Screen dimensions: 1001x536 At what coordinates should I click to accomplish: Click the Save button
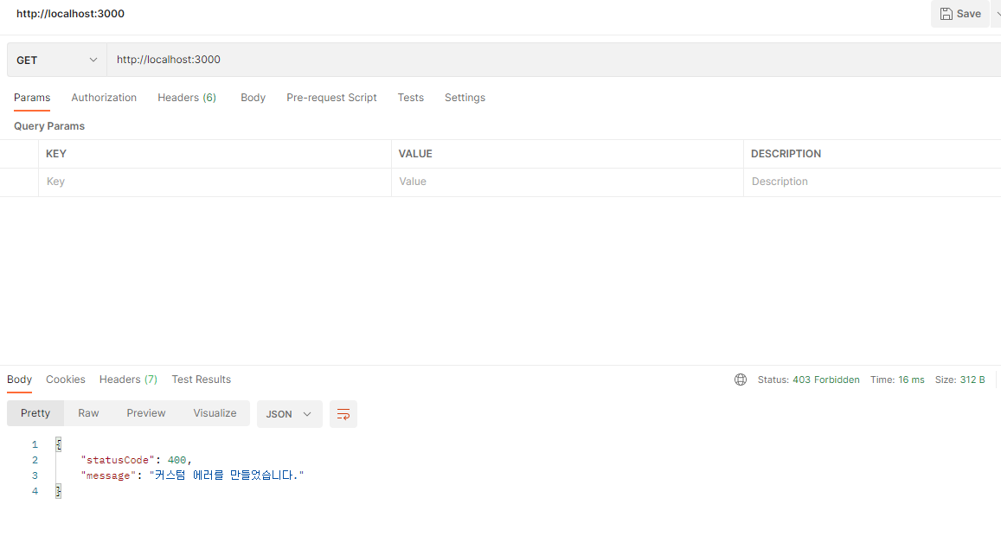point(960,14)
